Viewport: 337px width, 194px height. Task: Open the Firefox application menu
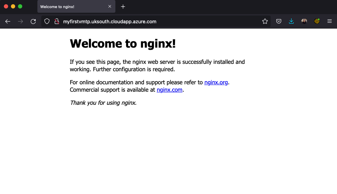[330, 21]
